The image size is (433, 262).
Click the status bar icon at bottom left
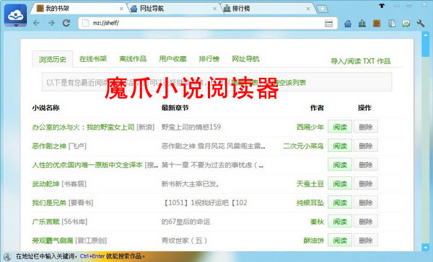(x=7, y=256)
